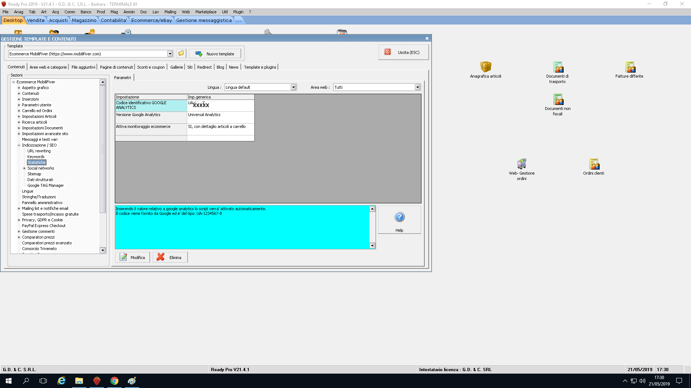Open Anagrafica articoli desktop icon
Viewport: 691px width, 388px height.
(485, 67)
